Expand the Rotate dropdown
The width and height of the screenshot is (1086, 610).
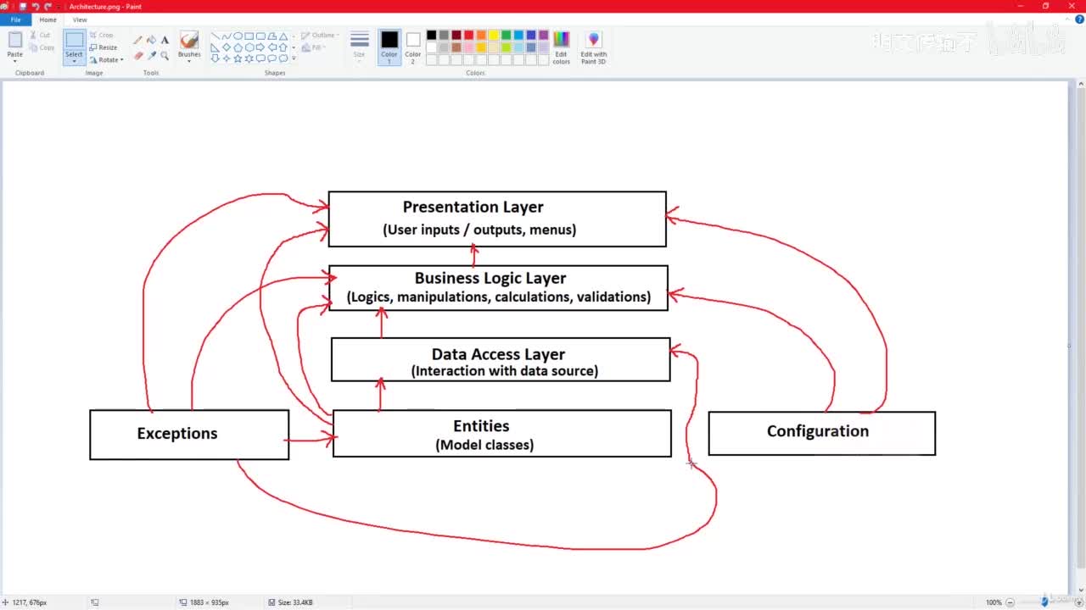(x=106, y=60)
